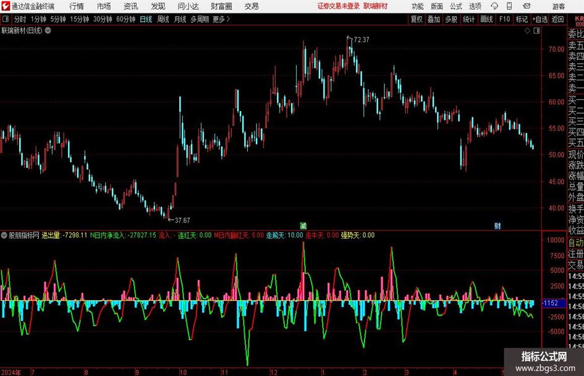This screenshot has height=376, width=584.
Task: Click the N日内净流入 indicator value
Action: click(123, 235)
